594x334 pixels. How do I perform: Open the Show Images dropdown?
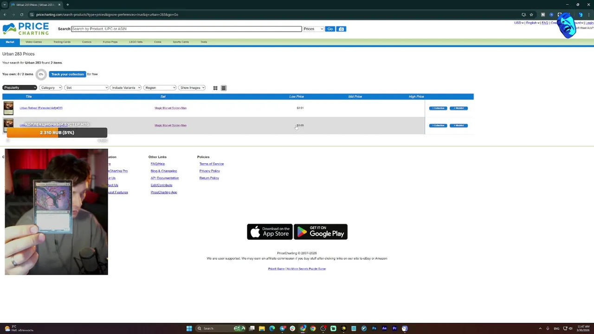[192, 88]
